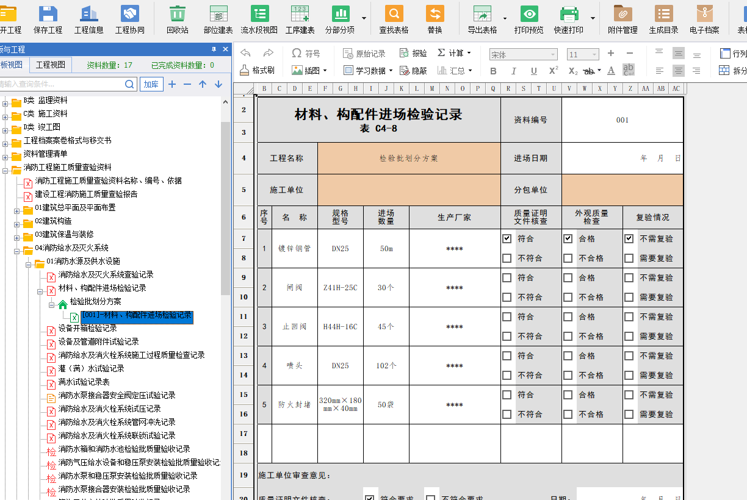747x500 pixels.
Task: Expand the 02建筑构造 folder
Action: pyautogui.click(x=17, y=224)
